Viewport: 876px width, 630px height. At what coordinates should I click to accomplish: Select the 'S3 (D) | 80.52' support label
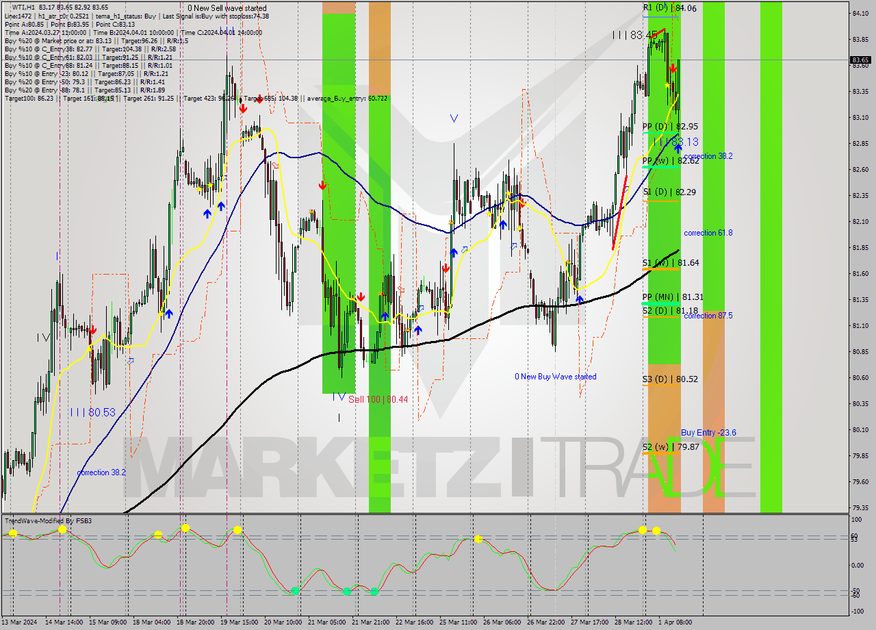point(670,379)
